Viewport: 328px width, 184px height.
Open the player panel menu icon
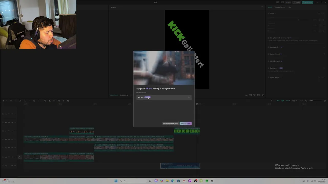(x=262, y=7)
